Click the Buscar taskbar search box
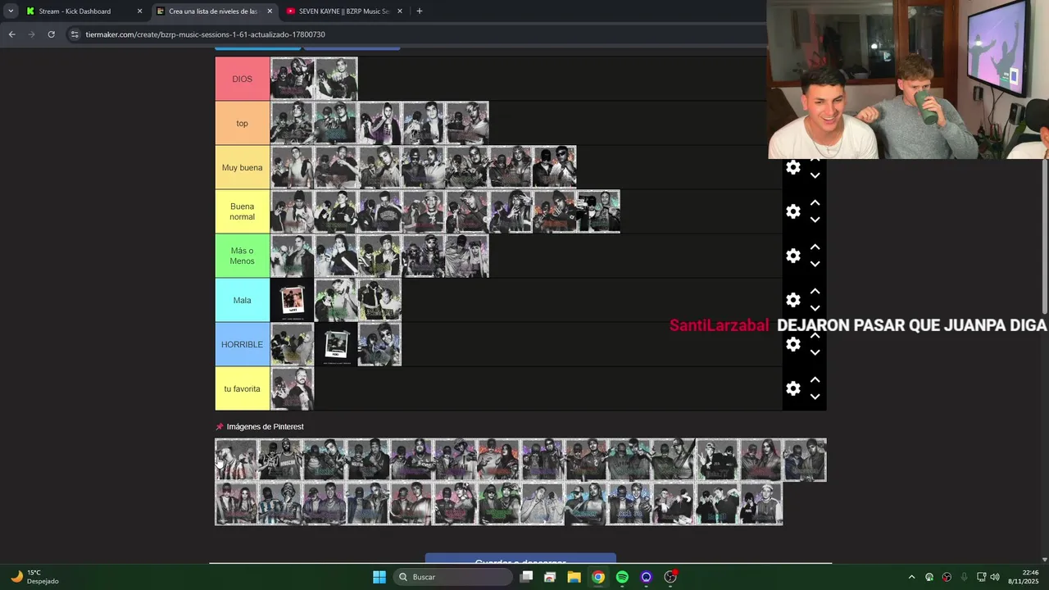Image resolution: width=1049 pixels, height=590 pixels. (453, 577)
